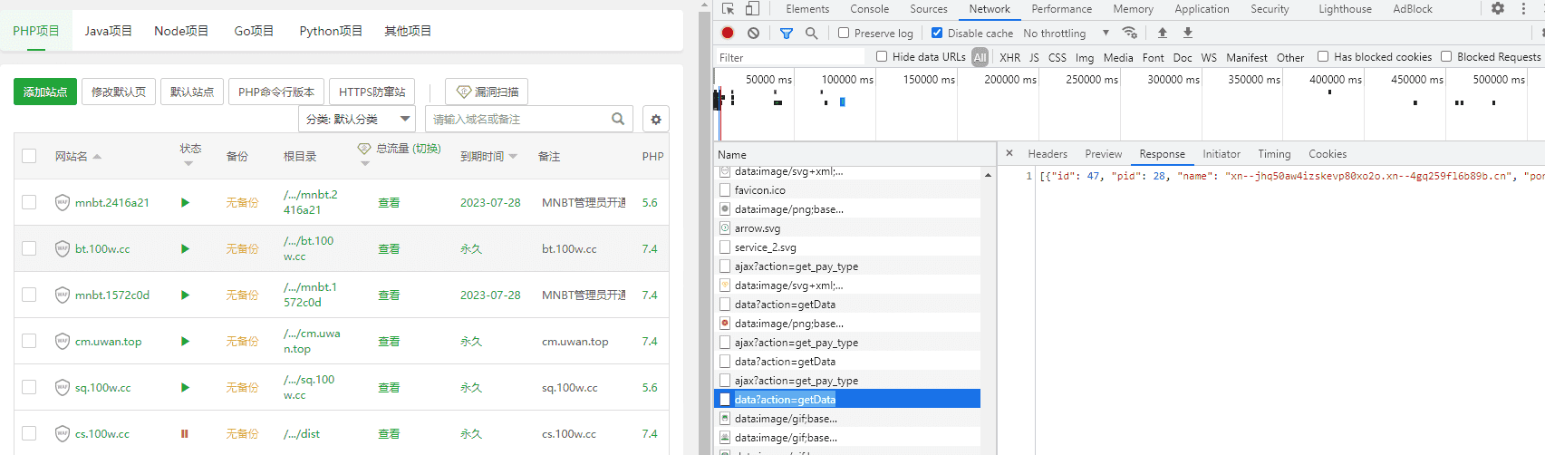Open the 到期时间 column sort dropdown

pos(513,157)
